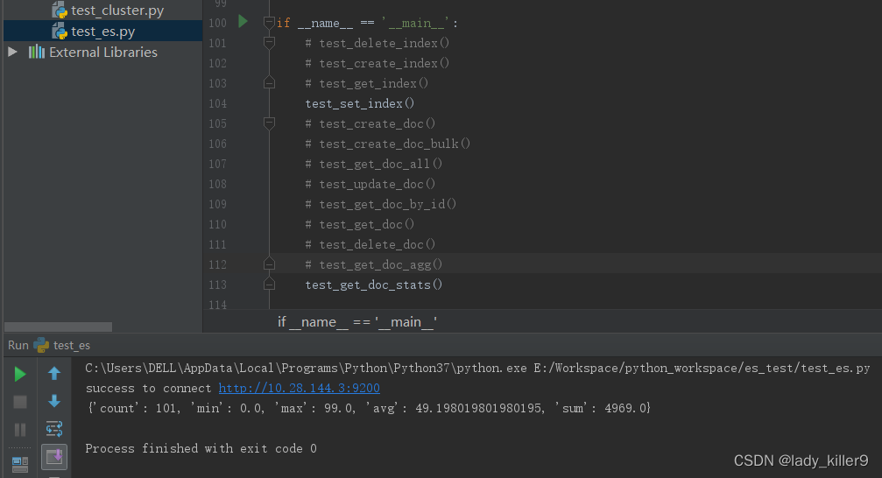The image size is (882, 478).
Task: Toggle soft-wrap icon in Run console
Action: [54, 429]
